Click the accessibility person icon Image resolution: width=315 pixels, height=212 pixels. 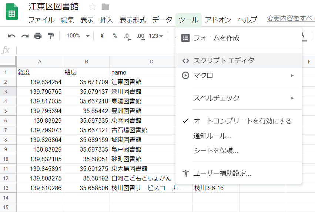tap(185, 173)
